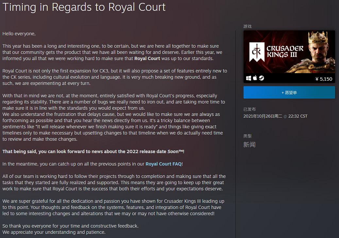Click the Apple macOS platform icon
This screenshot has height=238, width=339.
coord(255,78)
